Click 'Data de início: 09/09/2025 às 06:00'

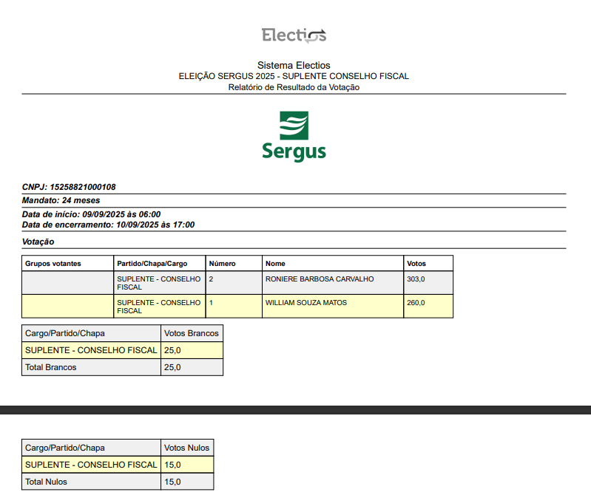91,214
